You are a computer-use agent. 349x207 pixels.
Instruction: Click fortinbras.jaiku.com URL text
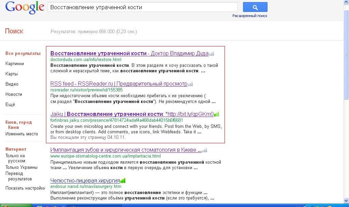tap(117, 120)
